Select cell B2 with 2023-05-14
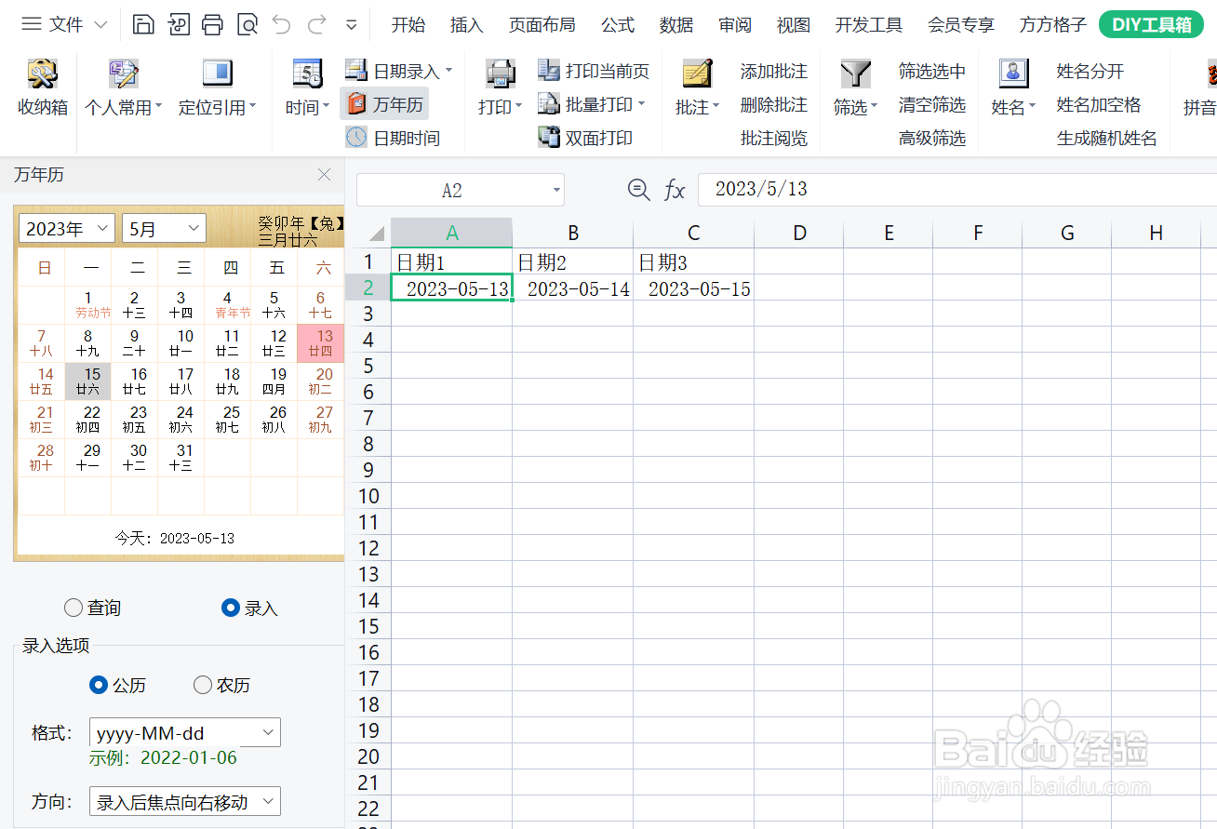Image resolution: width=1217 pixels, height=829 pixels. pyautogui.click(x=572, y=288)
